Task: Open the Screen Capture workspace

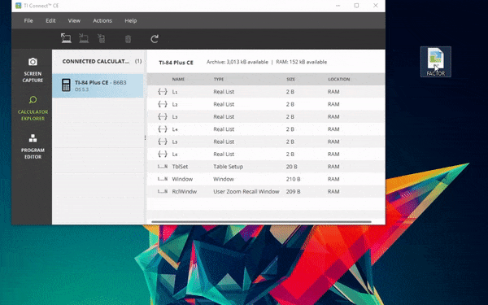Action: 33,70
